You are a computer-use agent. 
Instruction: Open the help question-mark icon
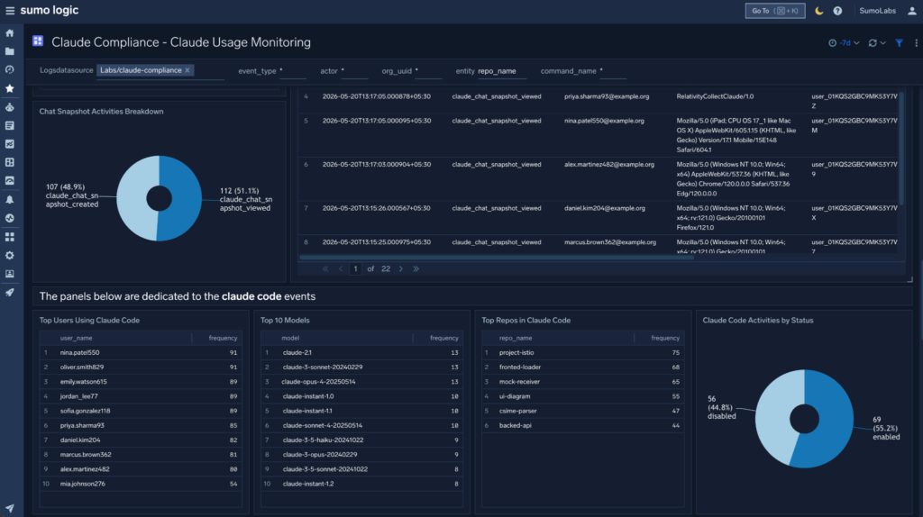[x=837, y=11]
